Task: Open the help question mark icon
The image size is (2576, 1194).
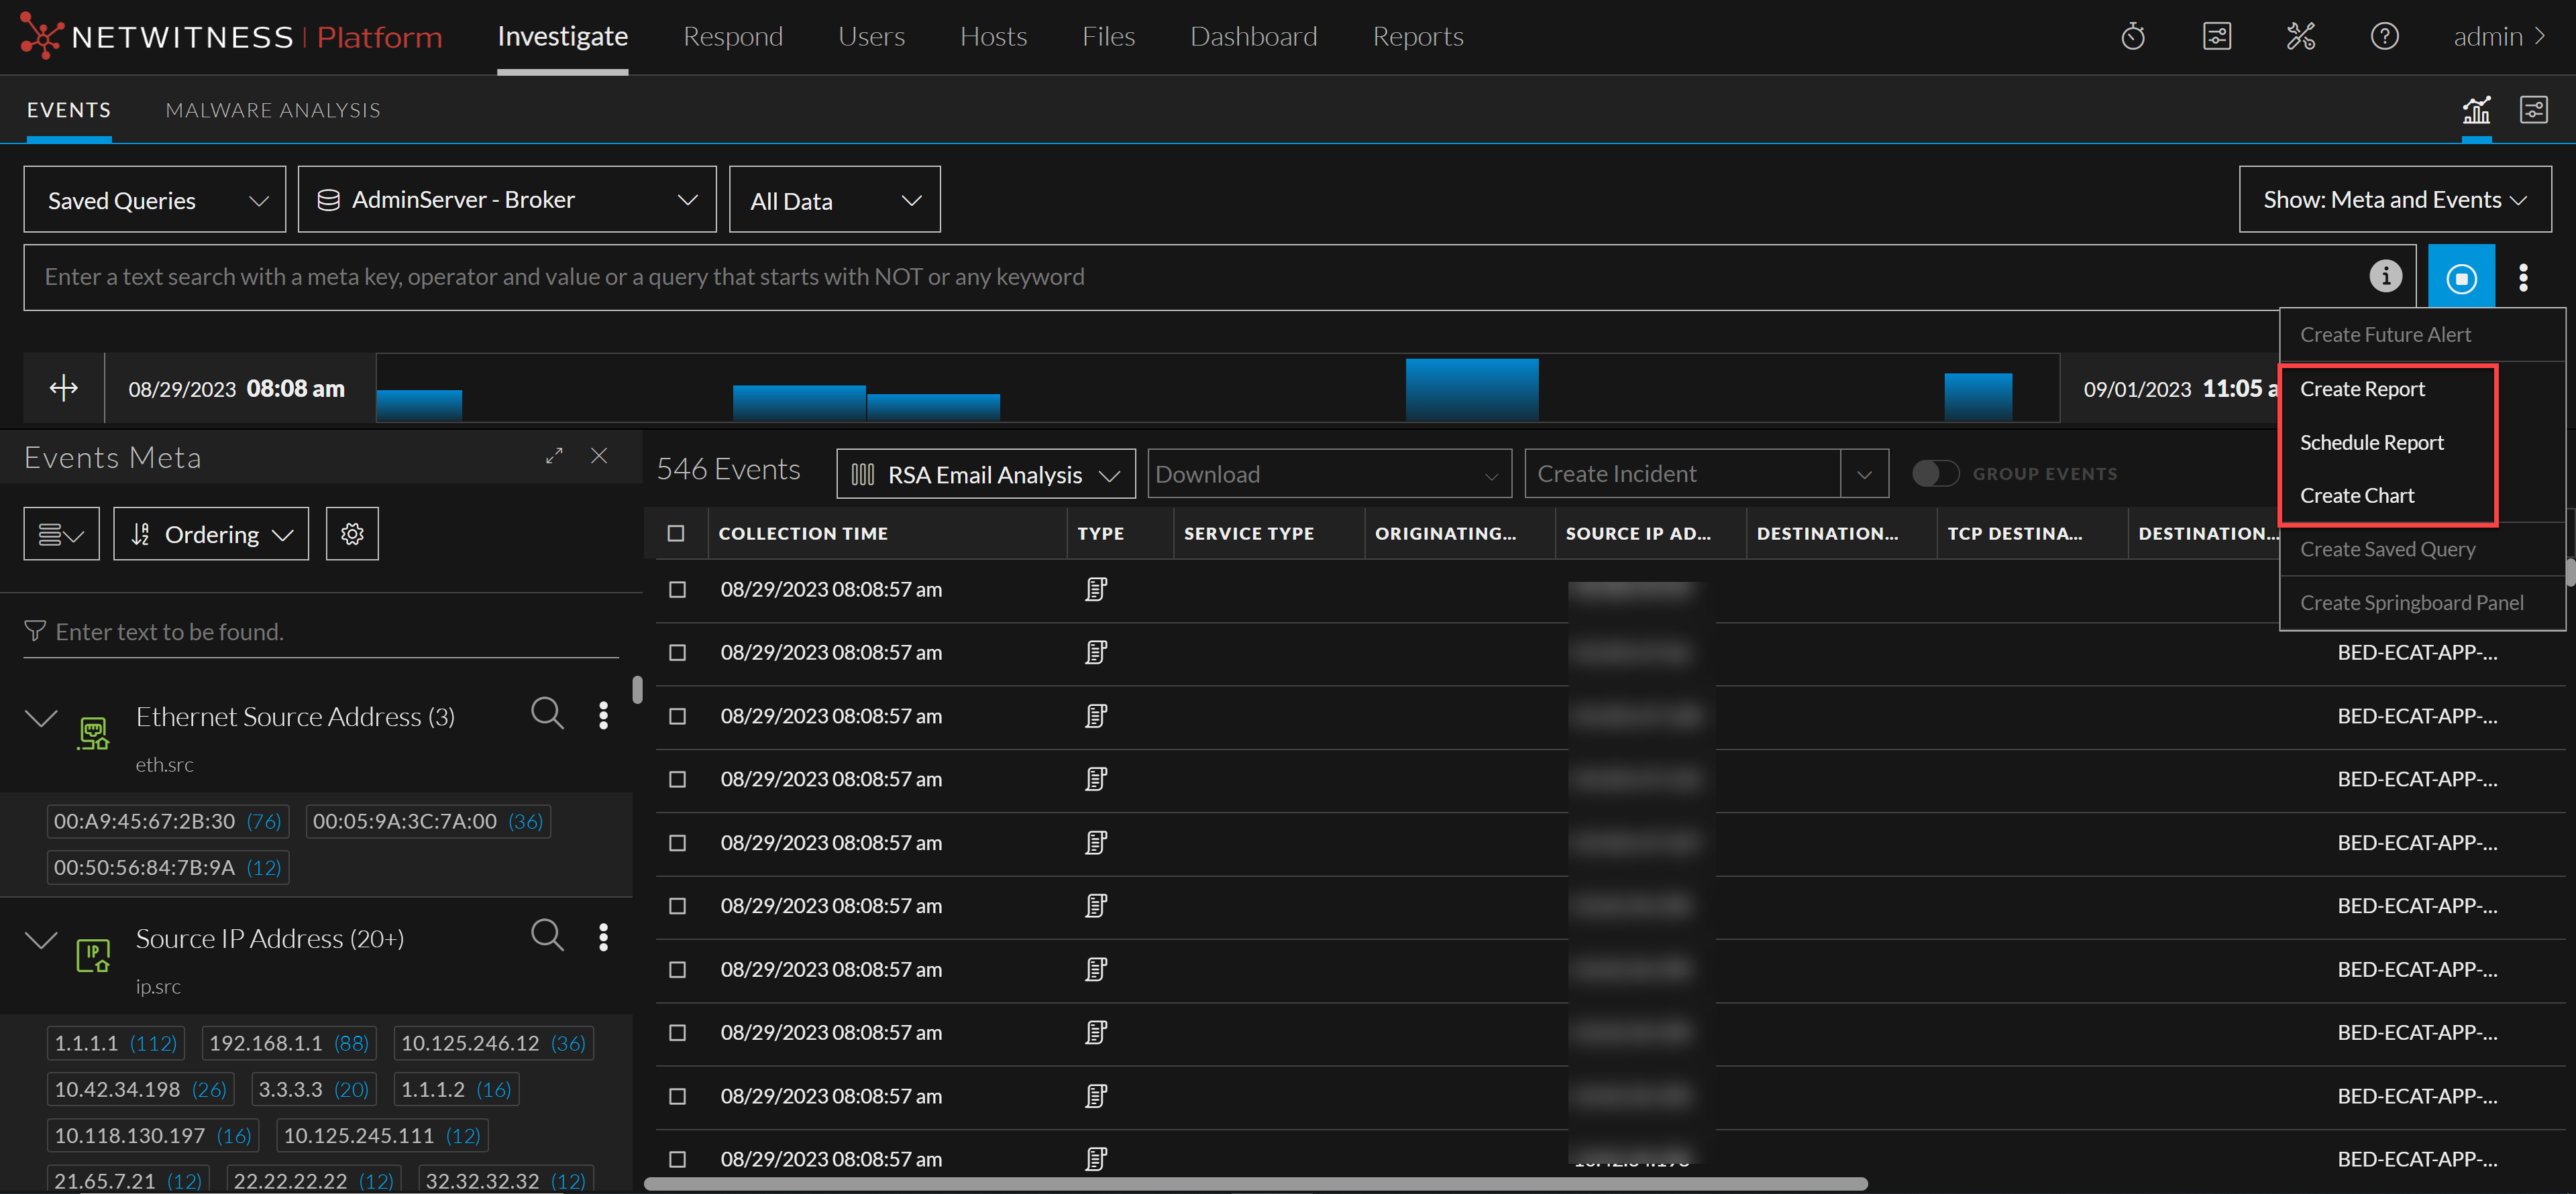Action: tap(2384, 37)
